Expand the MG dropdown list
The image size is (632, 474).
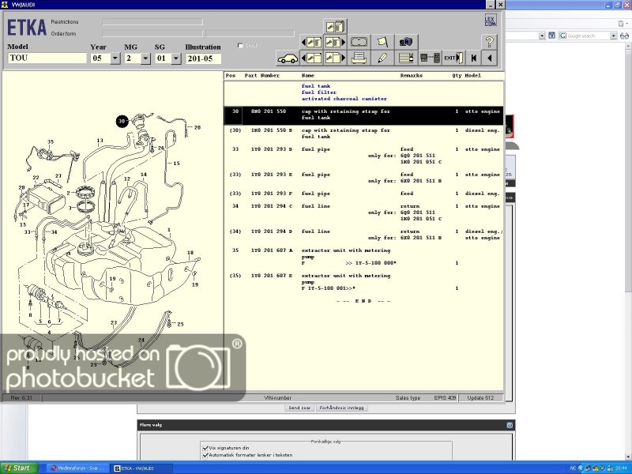145,58
